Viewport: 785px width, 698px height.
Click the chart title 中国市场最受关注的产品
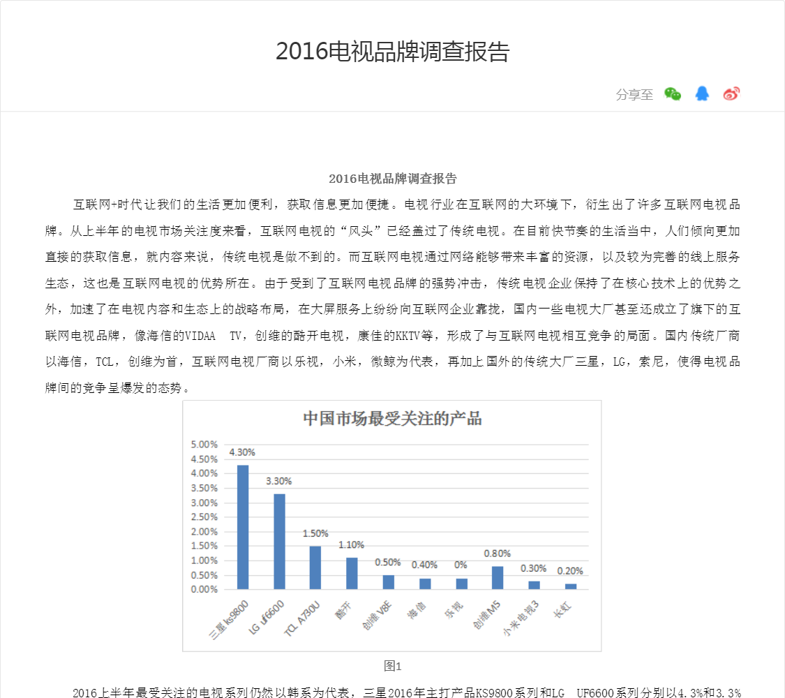(392, 419)
